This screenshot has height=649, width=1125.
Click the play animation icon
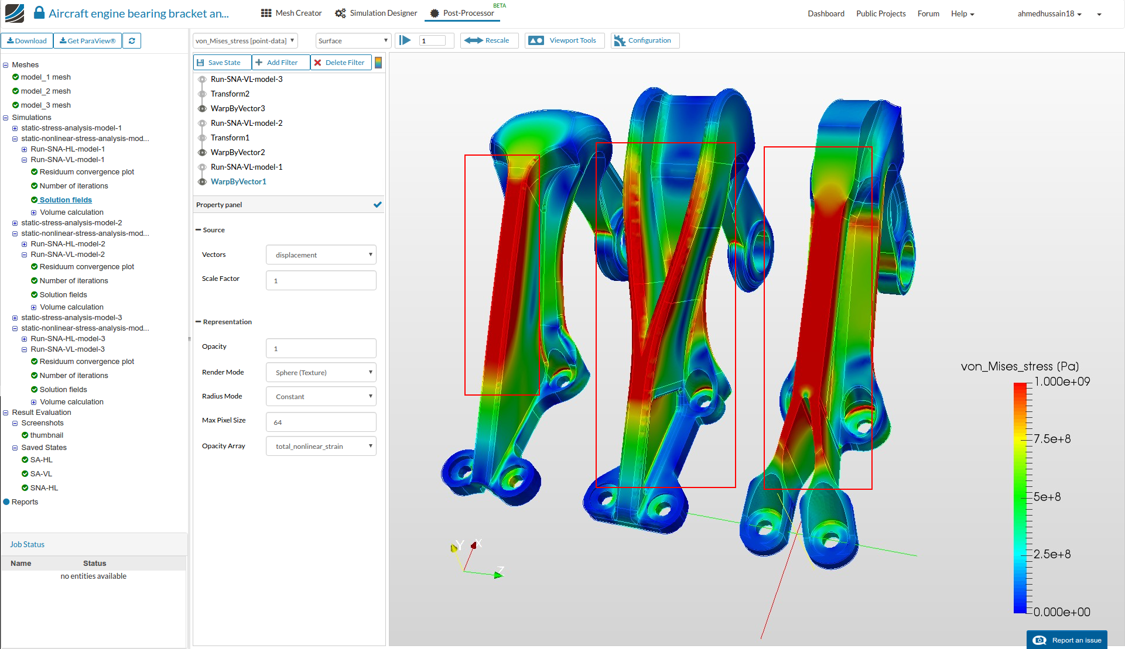pyautogui.click(x=405, y=40)
